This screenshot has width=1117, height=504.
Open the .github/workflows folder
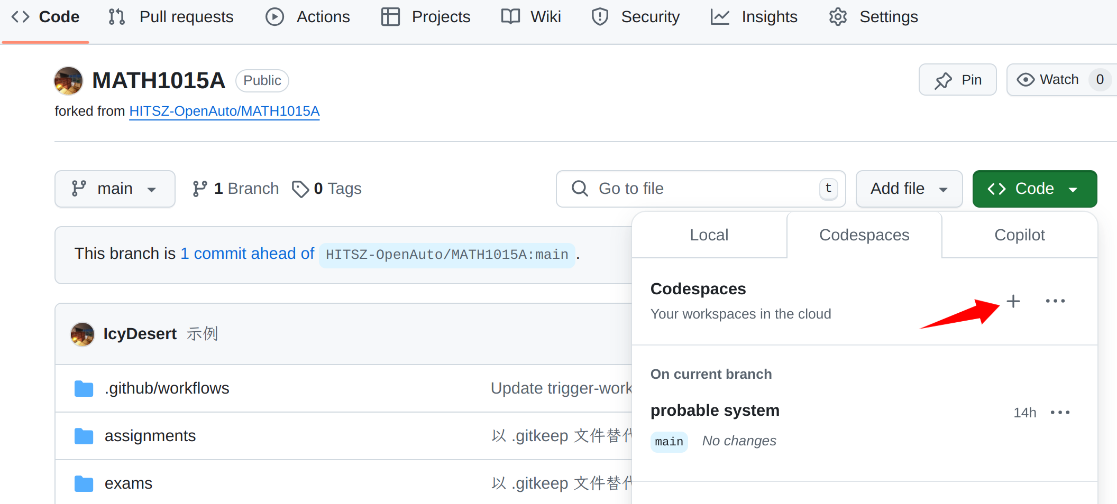(167, 388)
